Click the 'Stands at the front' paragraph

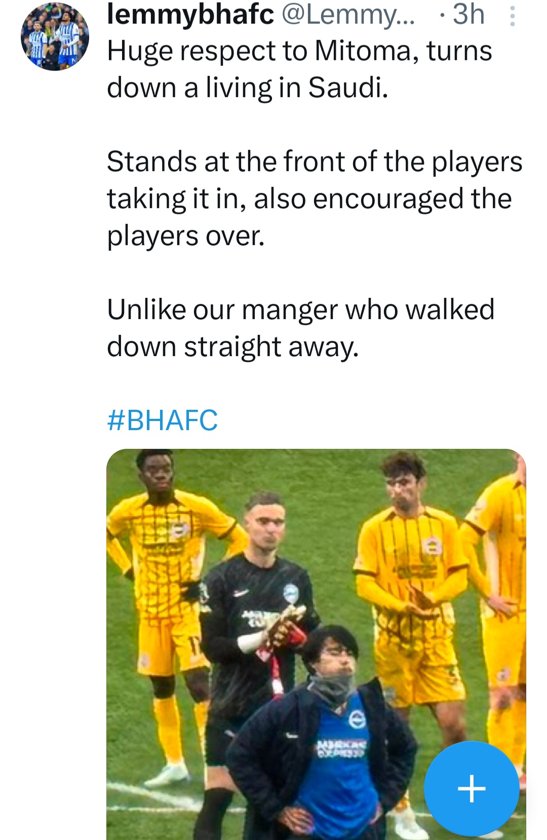click(x=315, y=199)
